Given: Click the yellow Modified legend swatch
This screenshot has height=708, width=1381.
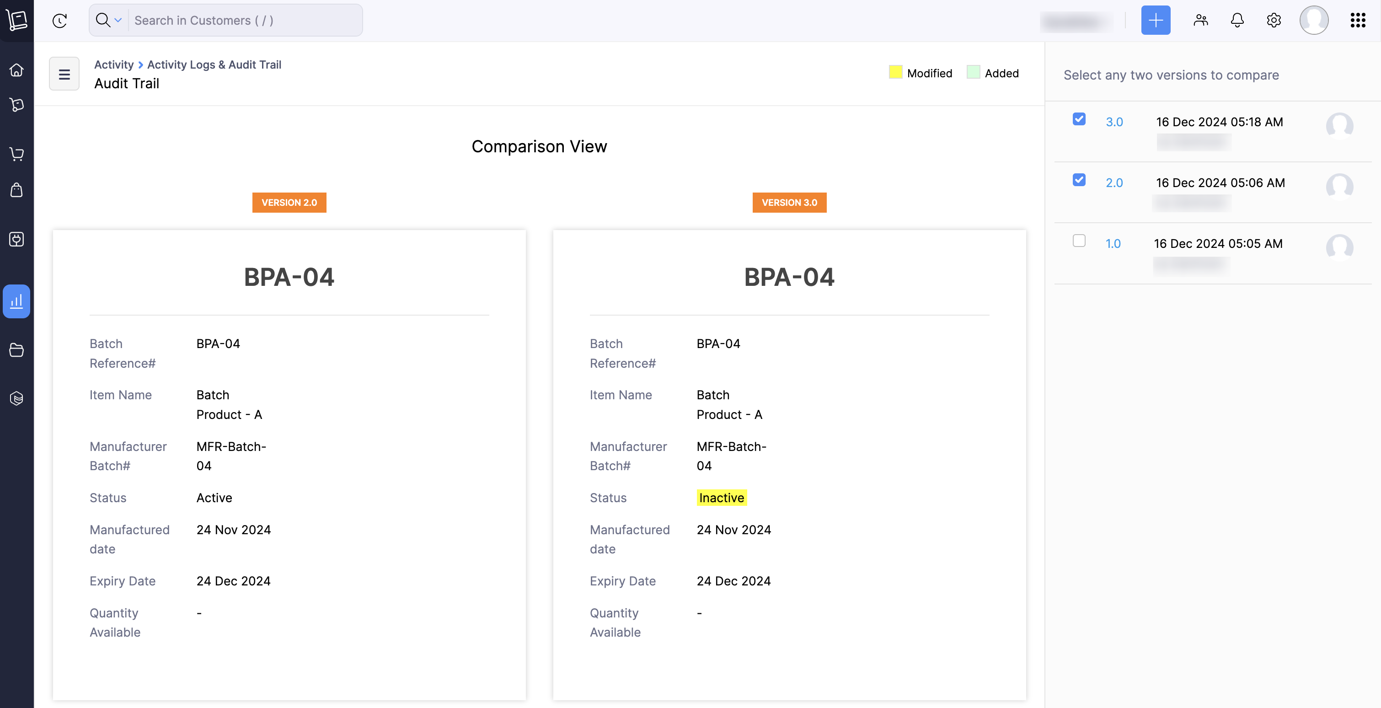Looking at the screenshot, I should (x=895, y=72).
